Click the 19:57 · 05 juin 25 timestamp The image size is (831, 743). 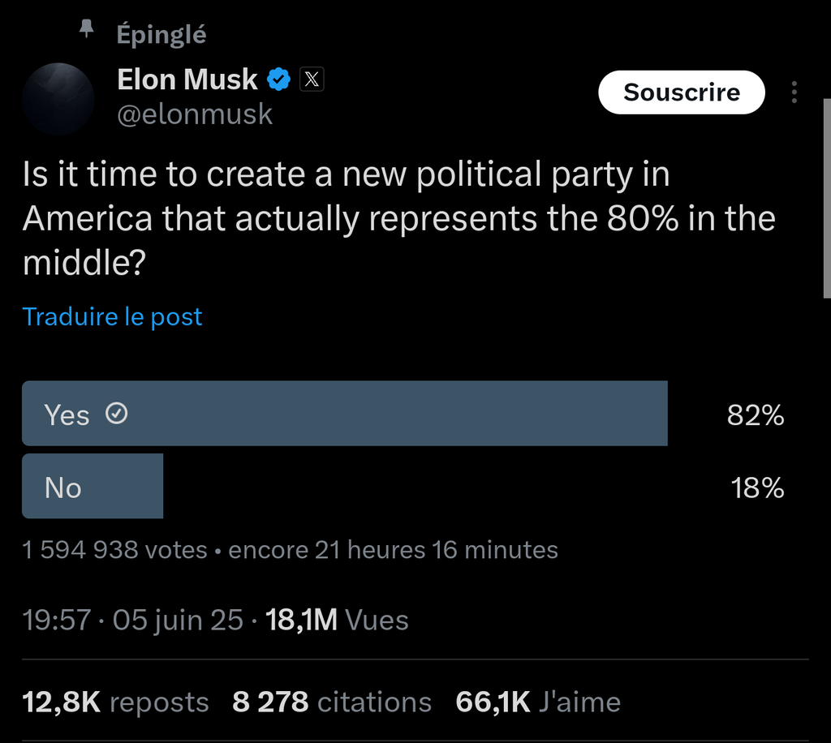pos(133,621)
